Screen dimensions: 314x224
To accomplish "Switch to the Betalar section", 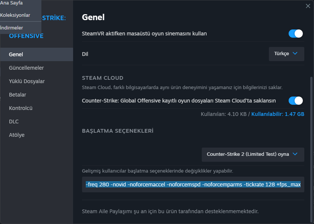I will coord(18,95).
